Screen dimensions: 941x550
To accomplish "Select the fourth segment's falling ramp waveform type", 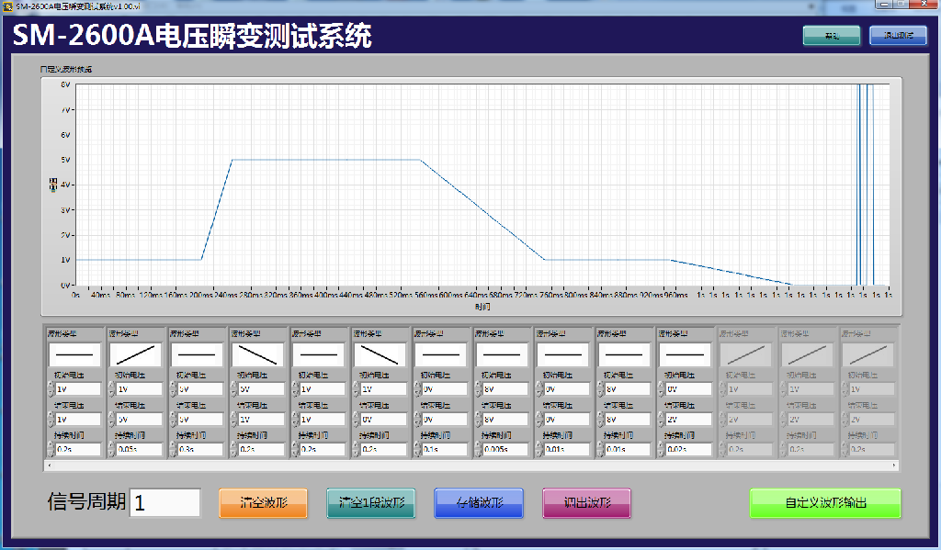I will [x=257, y=354].
